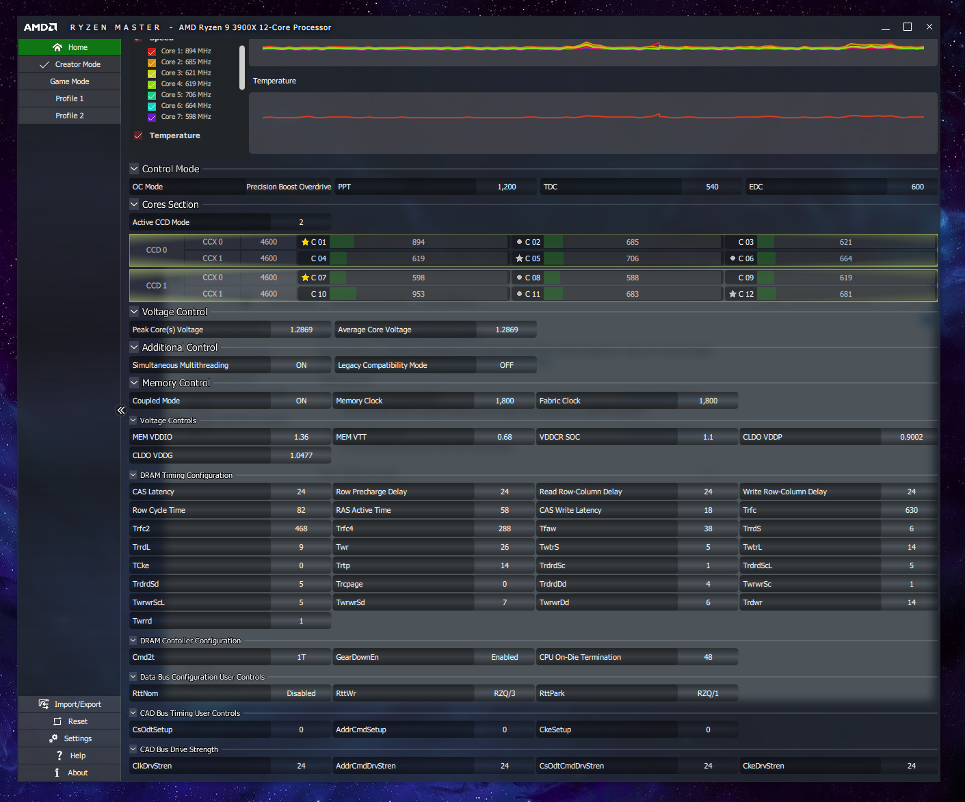Click the silver star on C 12
Screen dimensions: 965x802
(x=732, y=294)
